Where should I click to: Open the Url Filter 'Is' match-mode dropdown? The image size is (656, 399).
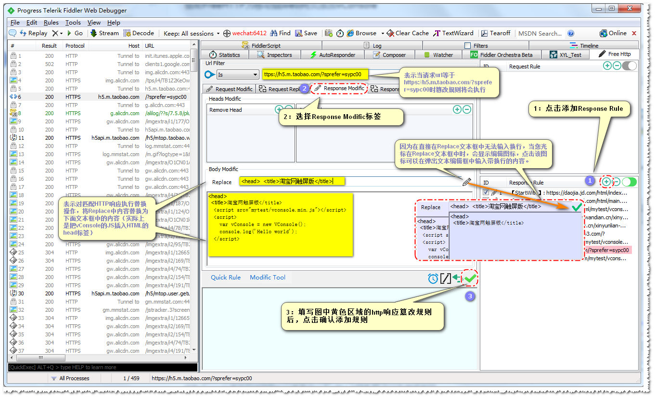pos(238,75)
